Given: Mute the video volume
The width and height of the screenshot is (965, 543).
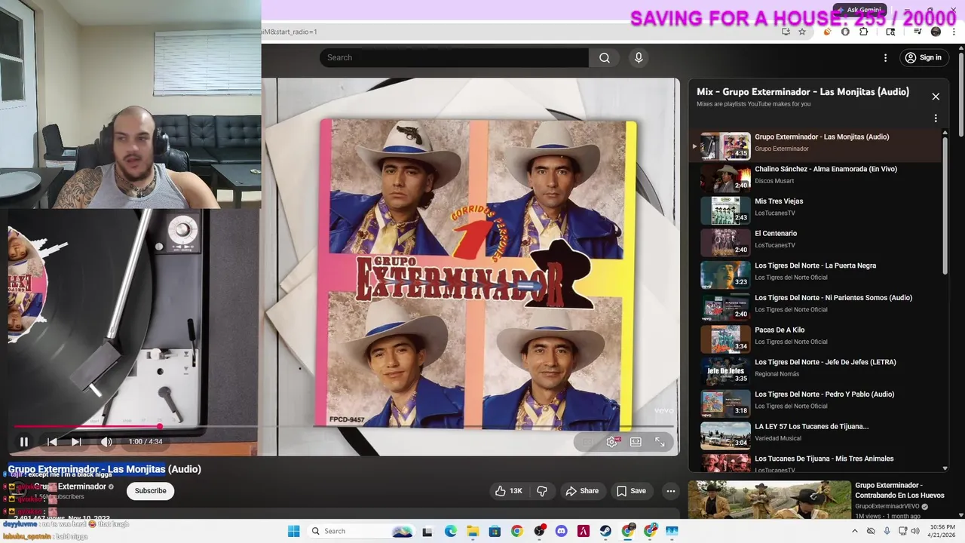Looking at the screenshot, I should coord(106,442).
